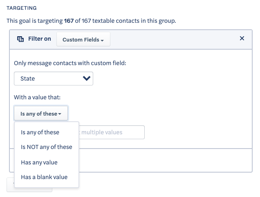Click the chevron arrow in State selector

coord(87,78)
